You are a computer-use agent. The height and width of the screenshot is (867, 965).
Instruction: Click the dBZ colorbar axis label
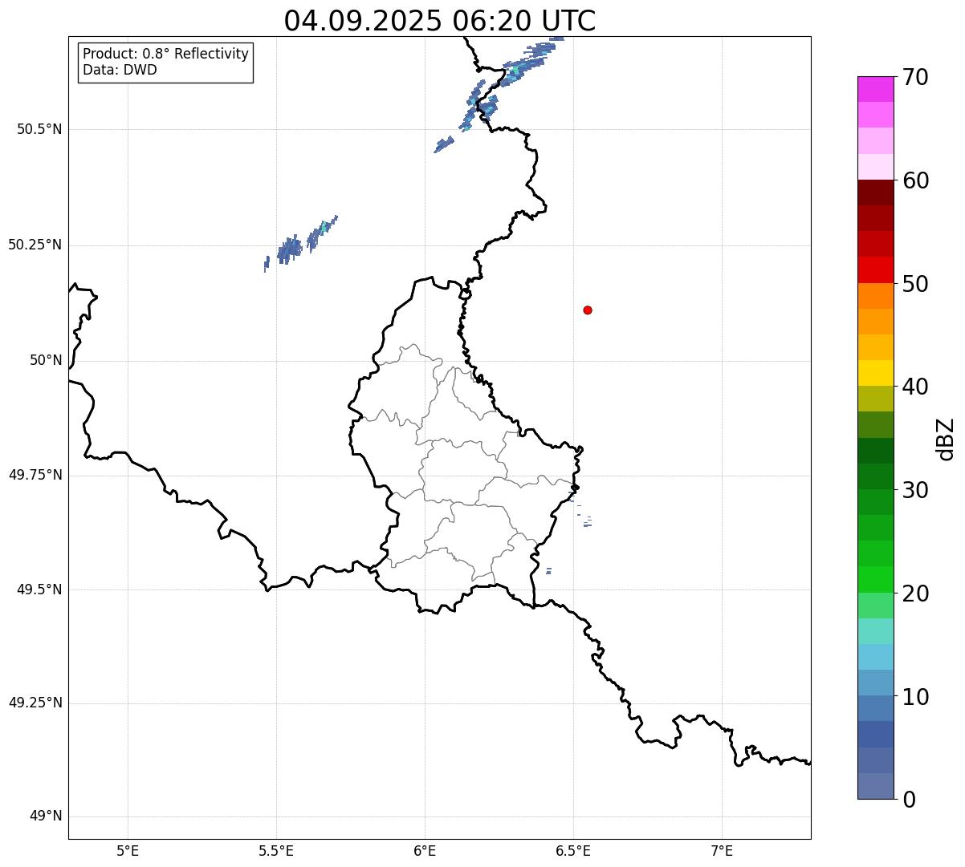(946, 439)
